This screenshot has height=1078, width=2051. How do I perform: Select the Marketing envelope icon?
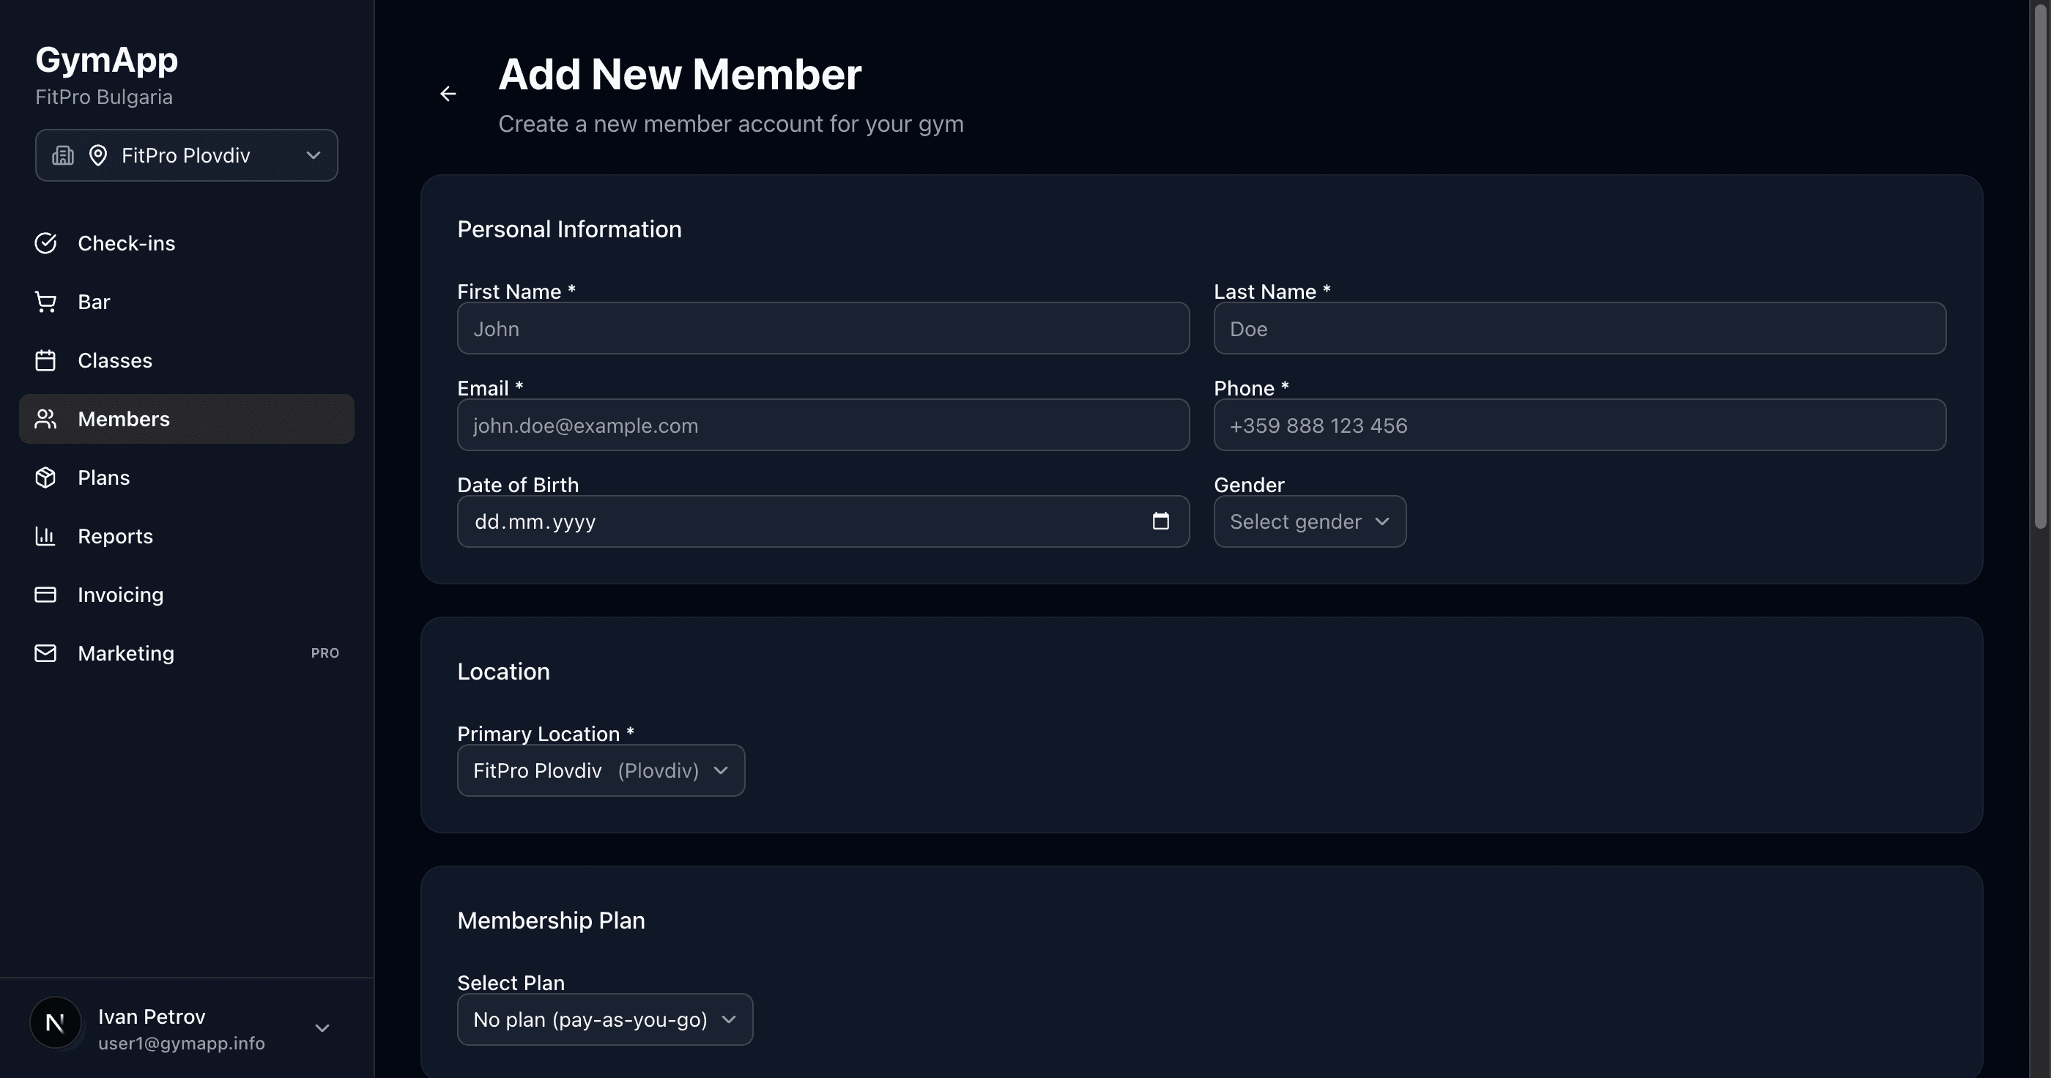[45, 653]
